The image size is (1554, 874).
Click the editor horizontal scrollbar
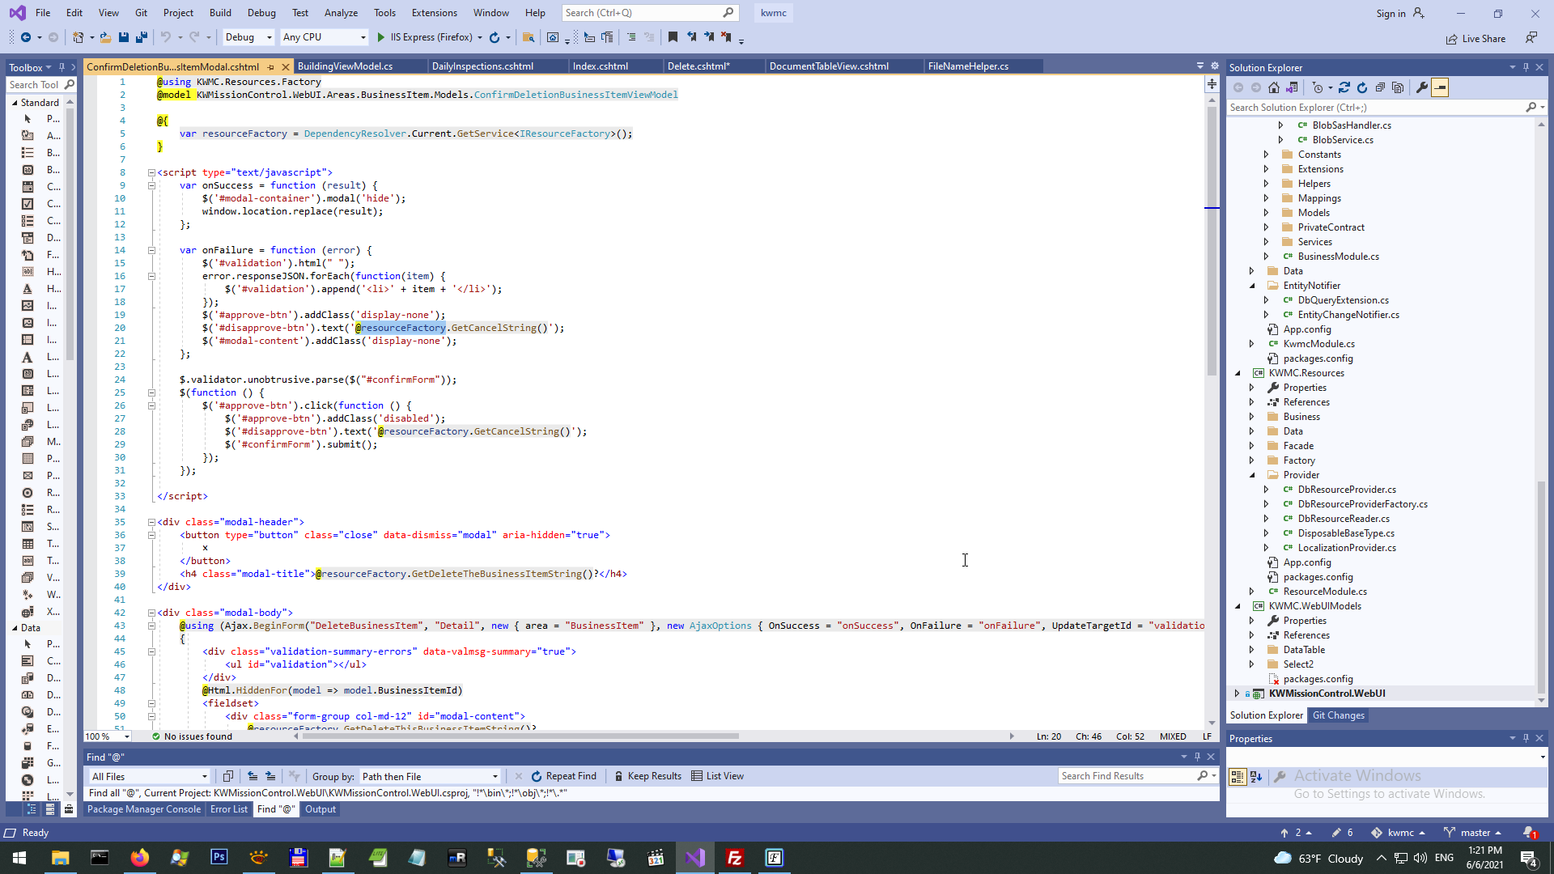[518, 736]
